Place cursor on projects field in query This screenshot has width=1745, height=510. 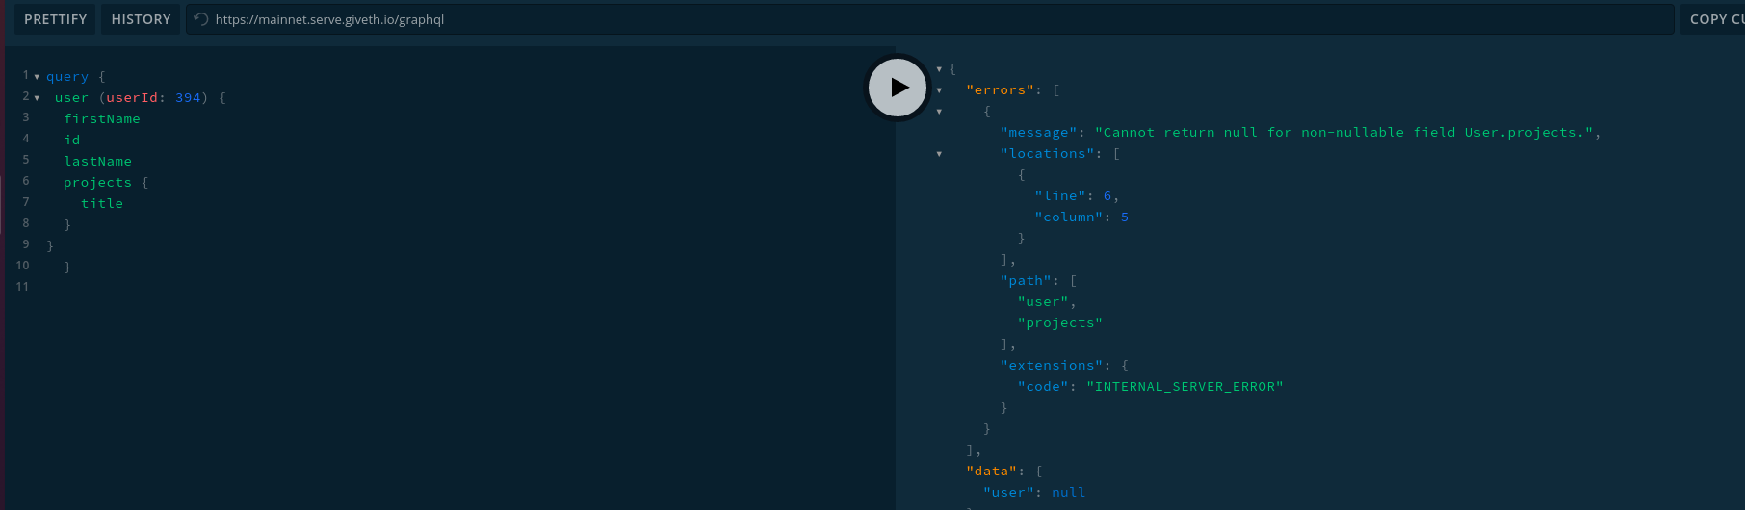[97, 183]
